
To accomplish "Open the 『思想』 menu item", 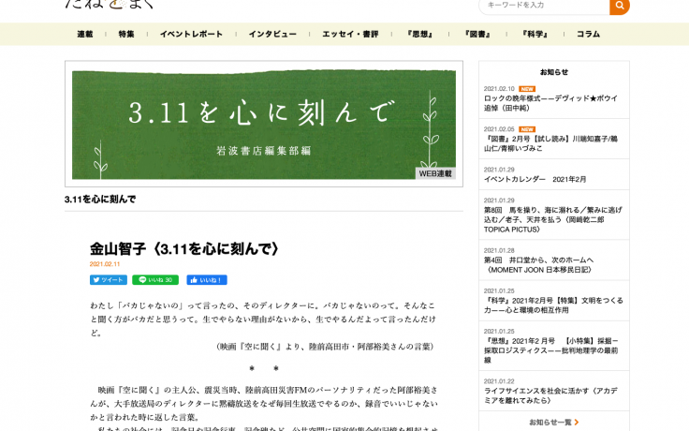I will click(420, 34).
